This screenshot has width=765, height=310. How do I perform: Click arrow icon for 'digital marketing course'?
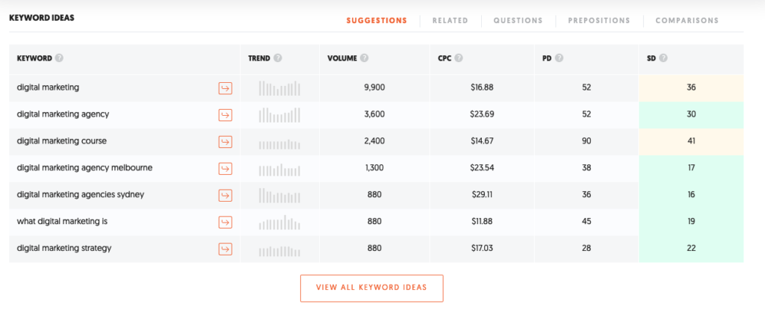pyautogui.click(x=225, y=142)
